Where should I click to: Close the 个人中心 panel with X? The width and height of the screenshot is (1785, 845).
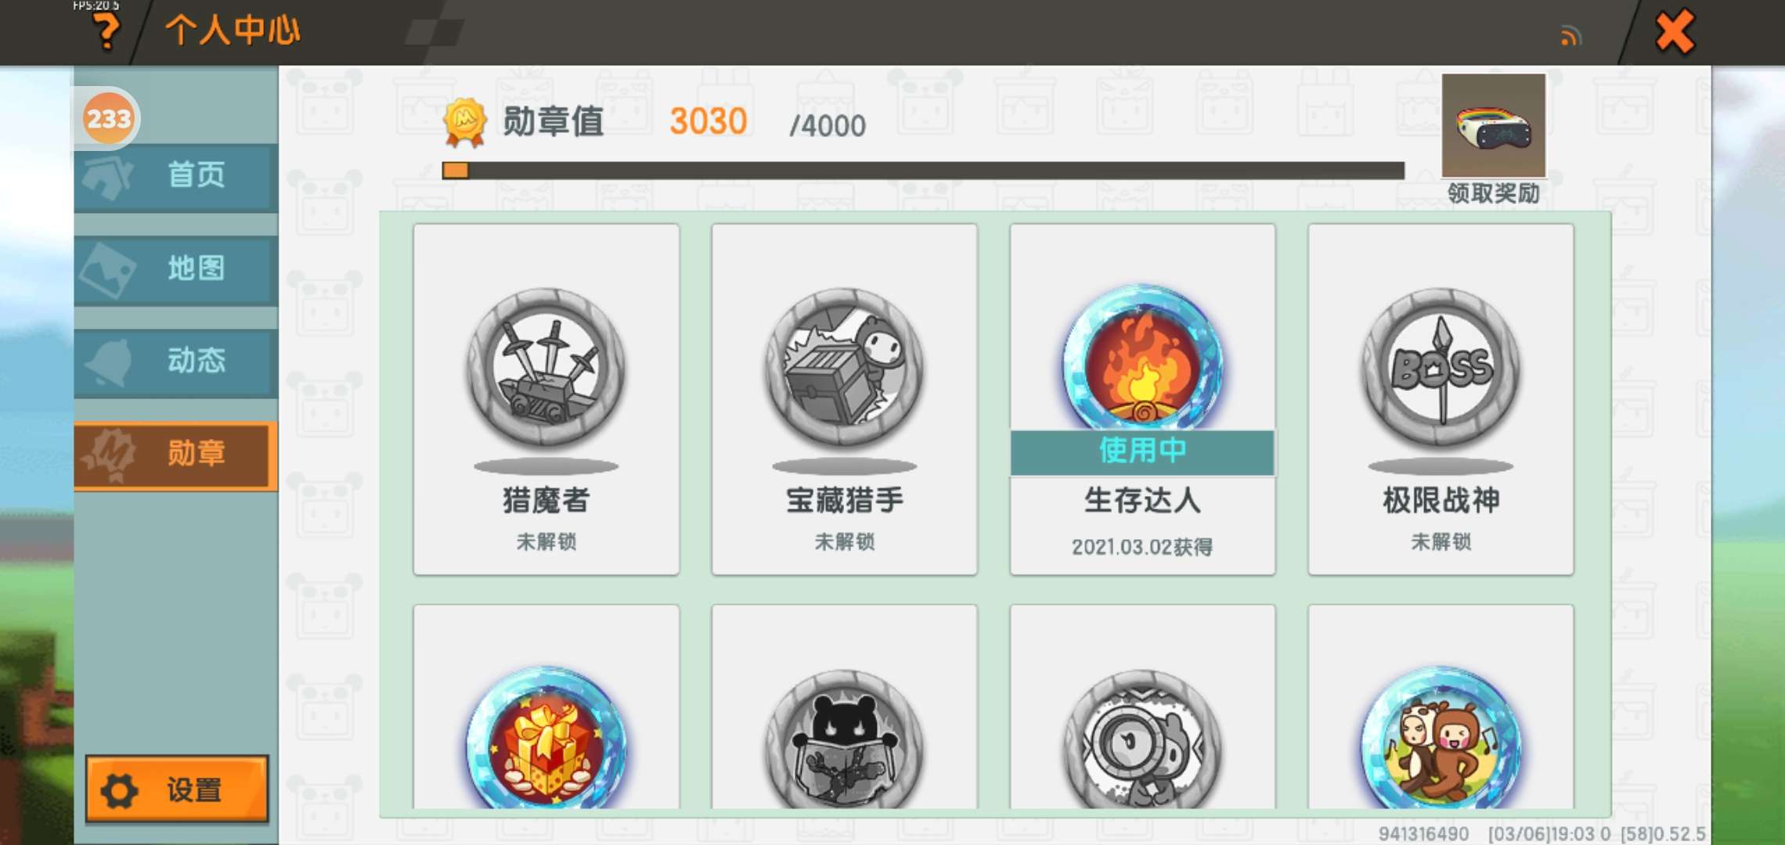[x=1675, y=32]
